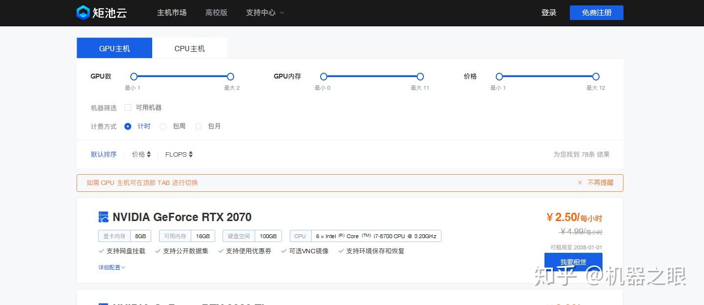Click the checkmark icon beside 可选VNC镜像
The width and height of the screenshot is (704, 305).
(x=283, y=251)
